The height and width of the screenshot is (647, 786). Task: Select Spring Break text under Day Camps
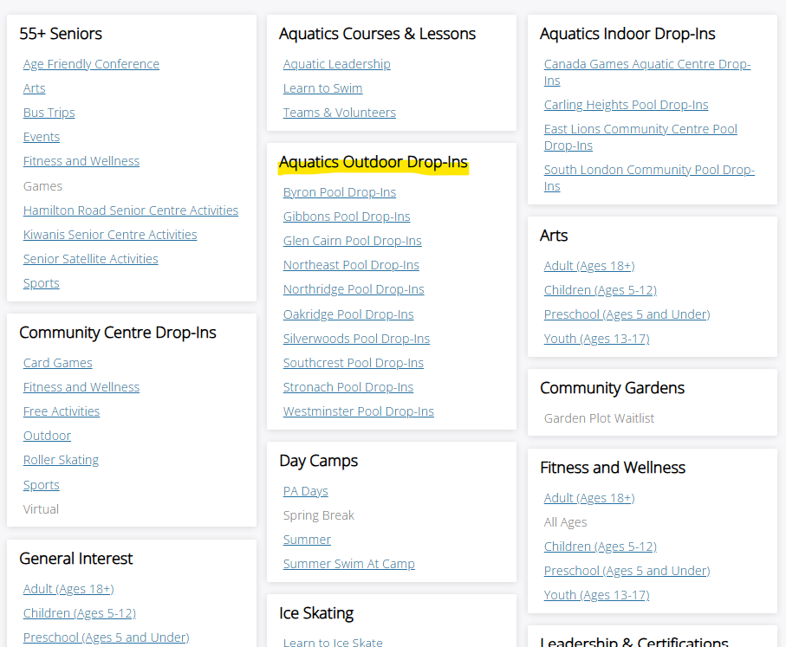click(x=319, y=515)
